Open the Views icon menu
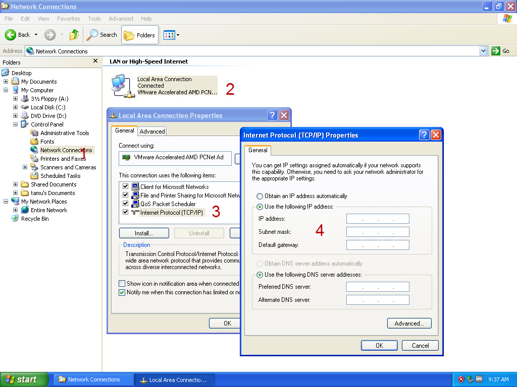The image size is (517, 387). tap(172, 35)
